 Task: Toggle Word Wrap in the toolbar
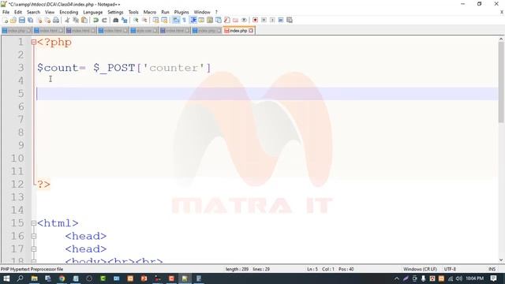tap(176, 20)
